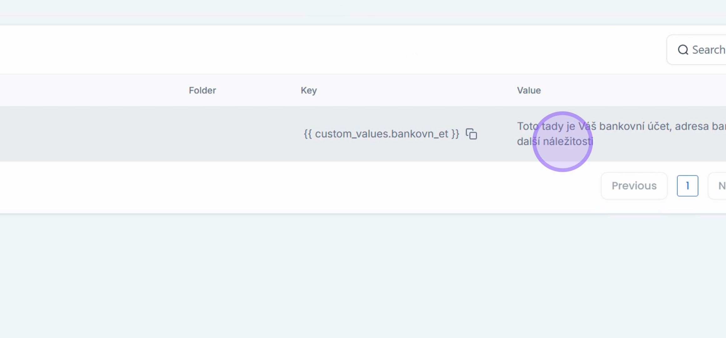Click the empty Folder cell of bankovn_et row
This screenshot has height=338, width=726.
pos(202,134)
